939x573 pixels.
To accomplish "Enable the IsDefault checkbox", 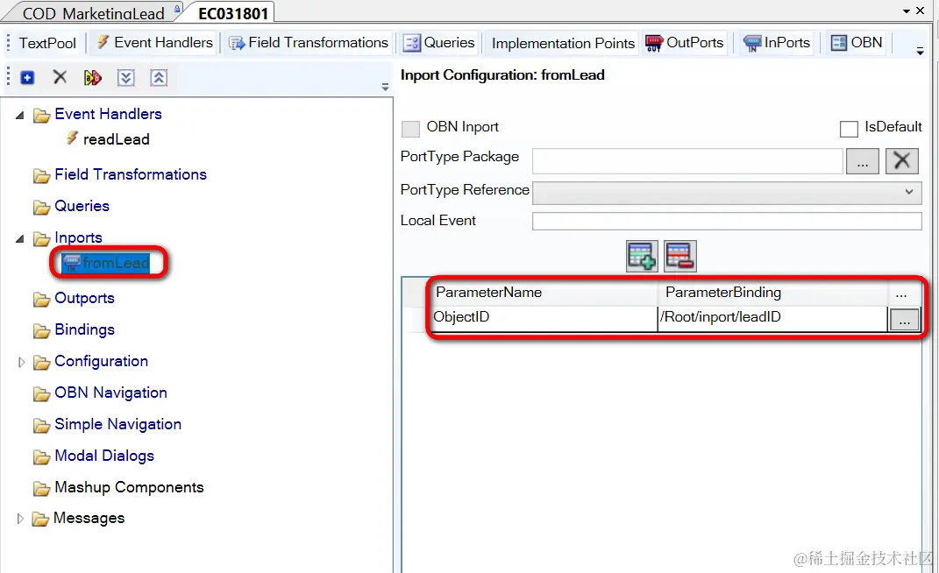I will click(x=849, y=128).
